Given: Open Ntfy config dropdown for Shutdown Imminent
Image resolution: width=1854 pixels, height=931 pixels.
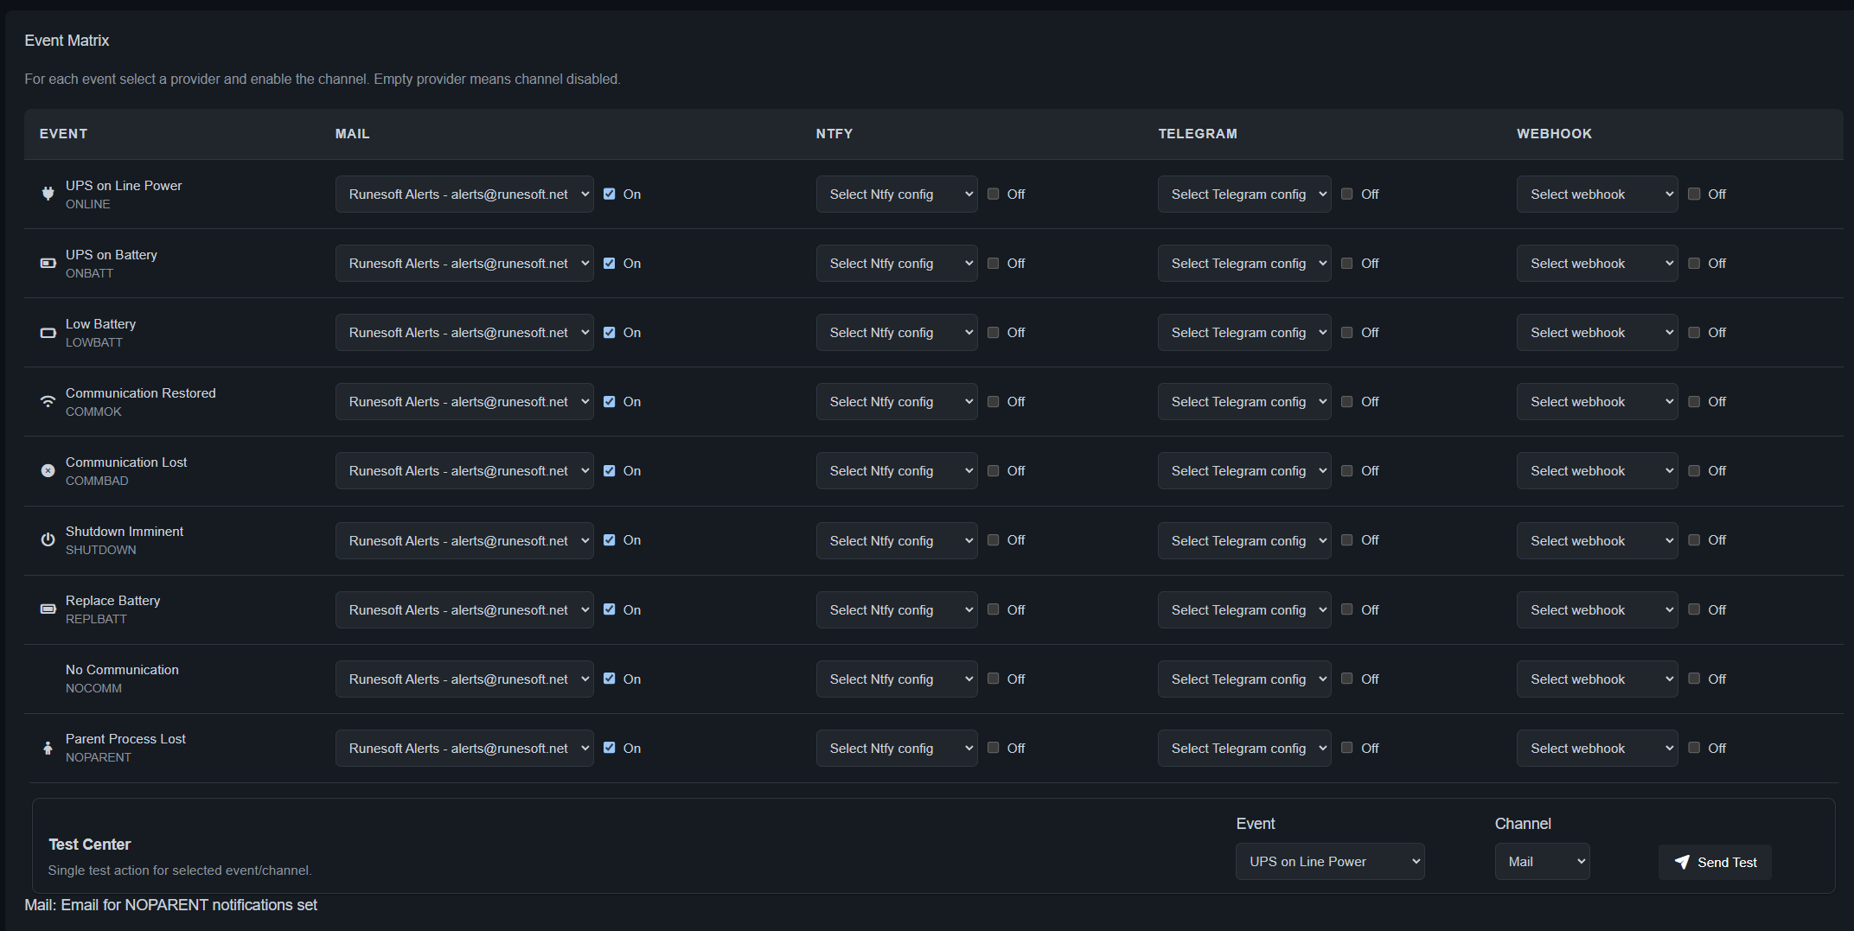Looking at the screenshot, I should tap(897, 540).
